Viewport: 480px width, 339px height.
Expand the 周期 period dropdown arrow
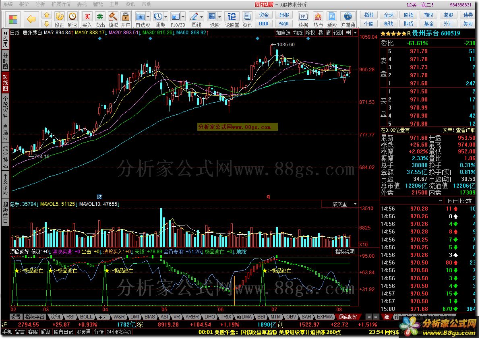click(166, 17)
